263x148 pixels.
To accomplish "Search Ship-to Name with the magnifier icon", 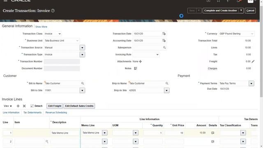I will click(167, 83).
